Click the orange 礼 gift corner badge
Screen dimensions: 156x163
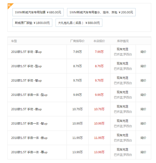(x=10, y=5)
